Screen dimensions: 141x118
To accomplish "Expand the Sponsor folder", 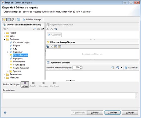I will coord(8,71).
